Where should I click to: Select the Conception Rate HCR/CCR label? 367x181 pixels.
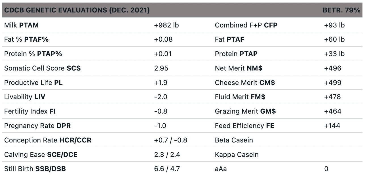(x=48, y=140)
